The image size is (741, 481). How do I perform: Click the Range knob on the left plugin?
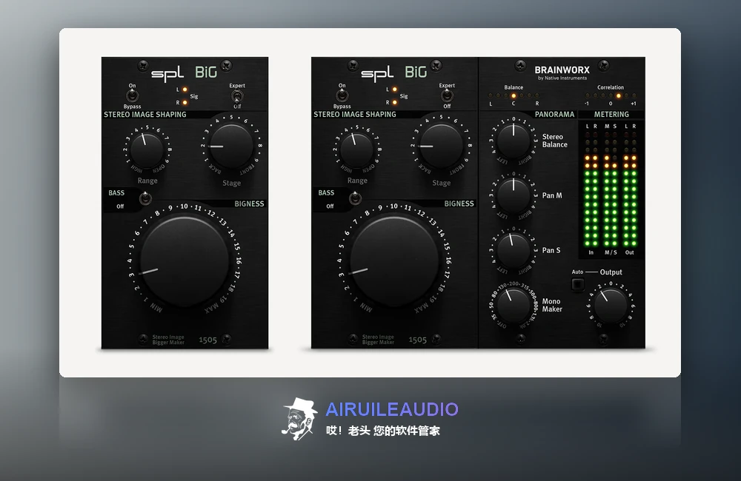147,150
